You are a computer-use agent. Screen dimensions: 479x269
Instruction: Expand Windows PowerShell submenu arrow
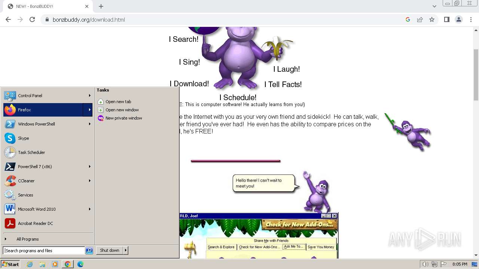89,124
